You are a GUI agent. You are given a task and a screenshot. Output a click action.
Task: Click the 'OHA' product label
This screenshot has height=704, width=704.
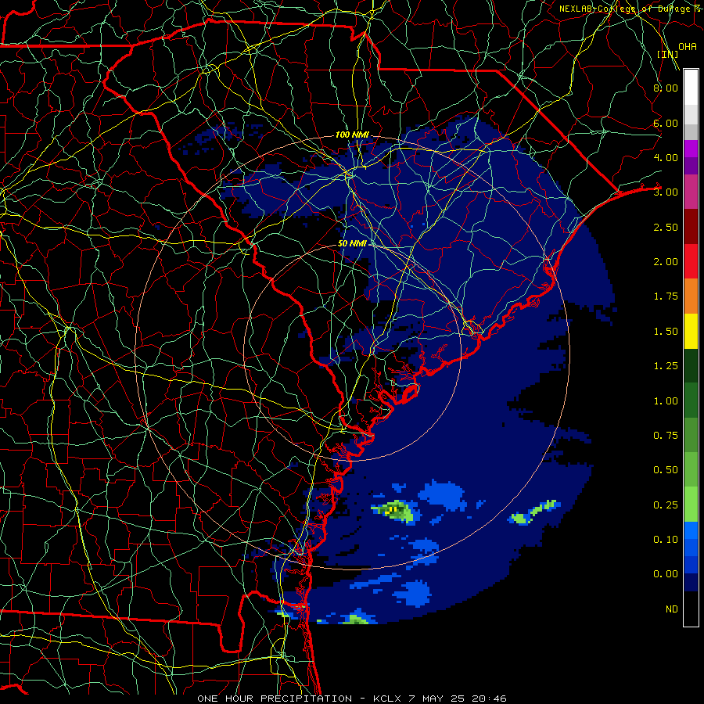click(x=688, y=46)
